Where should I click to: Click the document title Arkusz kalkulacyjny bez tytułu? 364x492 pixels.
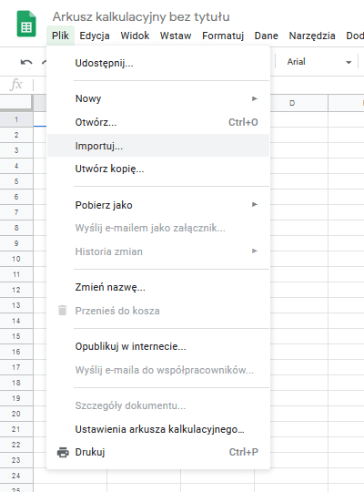(141, 16)
